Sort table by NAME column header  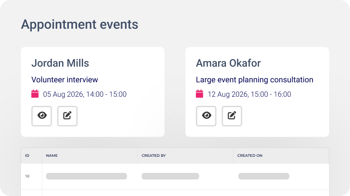pos(52,155)
